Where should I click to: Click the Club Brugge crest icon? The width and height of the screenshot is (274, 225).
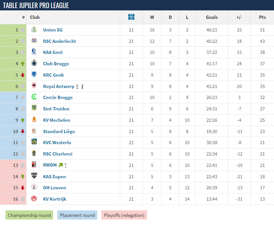coord(34,64)
